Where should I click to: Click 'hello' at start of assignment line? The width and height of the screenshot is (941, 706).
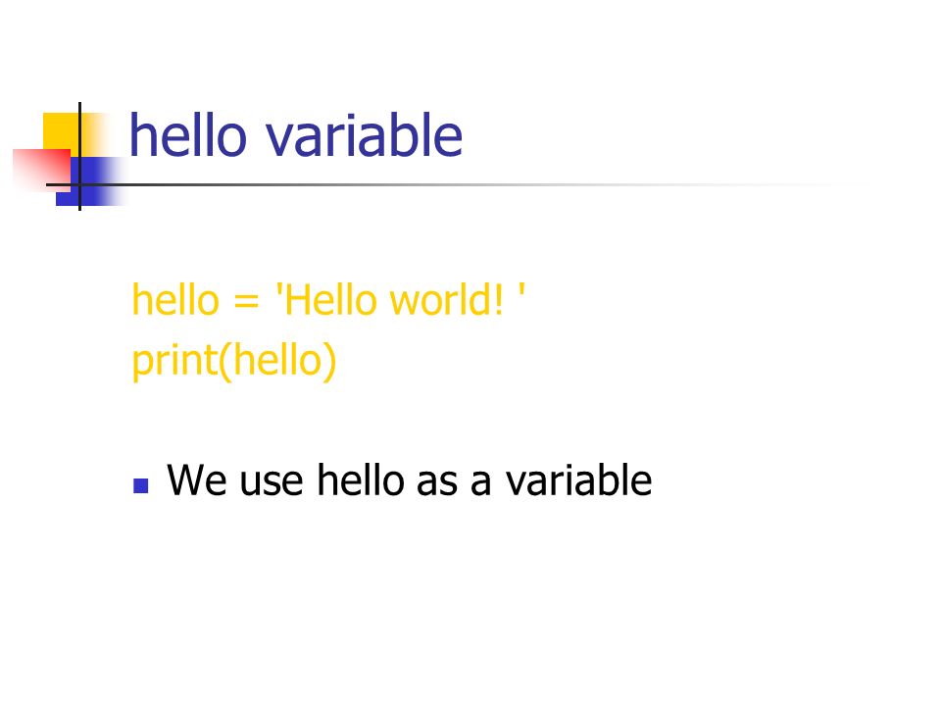point(175,299)
